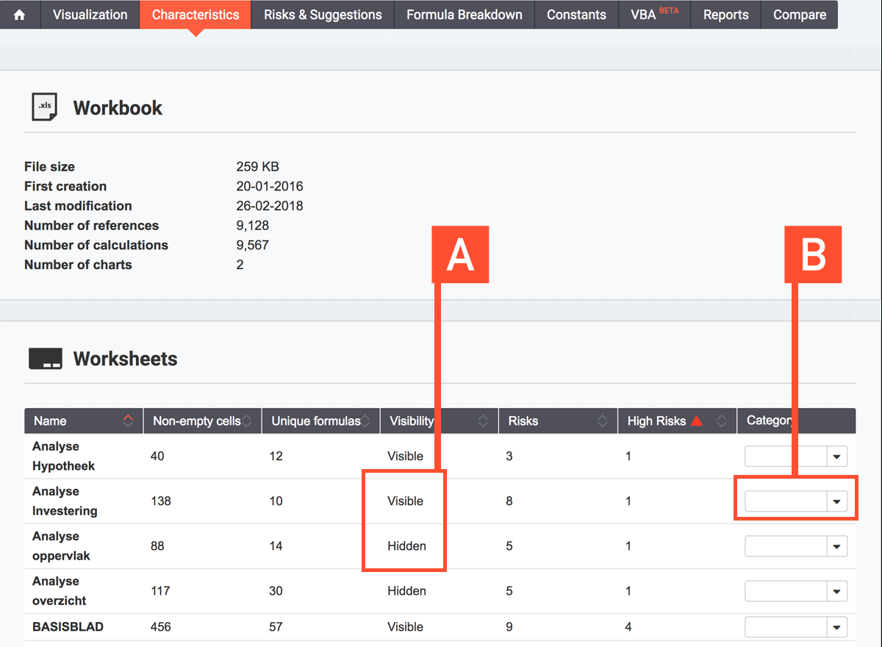
Task: Open Category dropdown for Analyse Investering
Action: click(836, 501)
